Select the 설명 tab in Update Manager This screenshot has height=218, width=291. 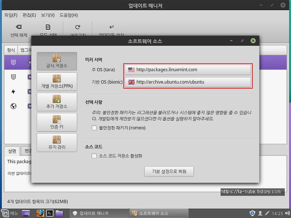tap(12, 151)
